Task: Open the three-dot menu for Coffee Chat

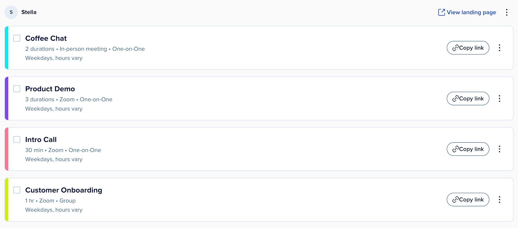Action: 499,48
